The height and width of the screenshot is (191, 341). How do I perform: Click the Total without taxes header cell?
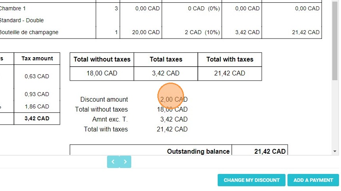coord(102,60)
